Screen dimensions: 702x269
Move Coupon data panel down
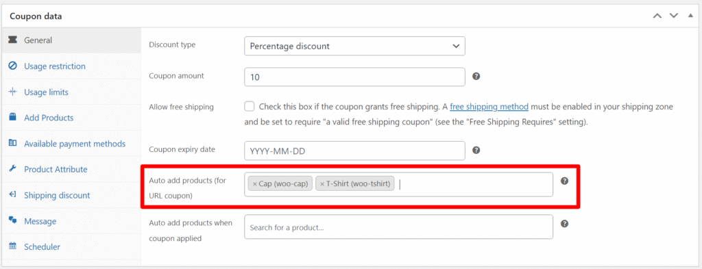pos(674,16)
